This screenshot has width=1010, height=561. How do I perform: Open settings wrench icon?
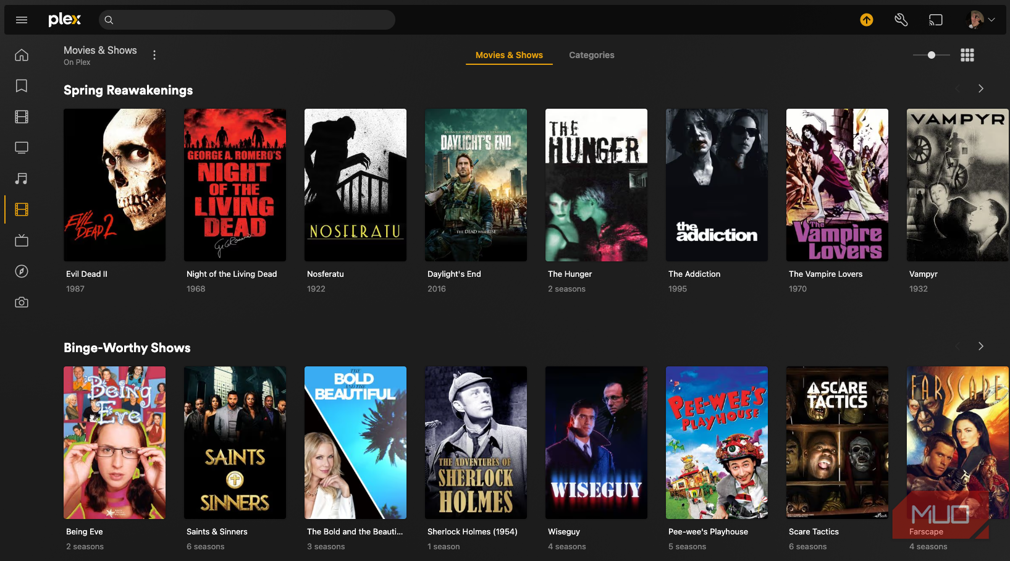click(901, 20)
